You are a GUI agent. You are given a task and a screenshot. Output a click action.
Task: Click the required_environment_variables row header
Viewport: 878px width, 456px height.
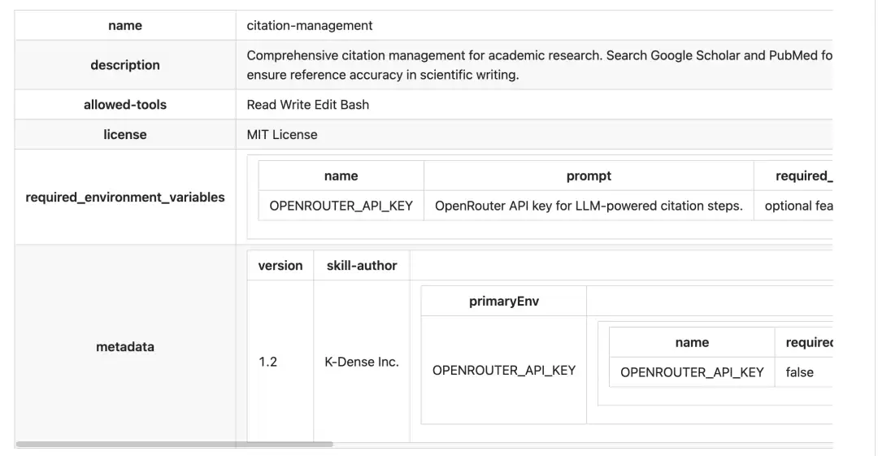point(125,198)
